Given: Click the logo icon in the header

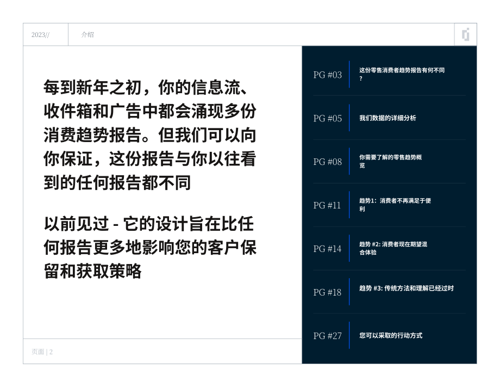Looking at the screenshot, I should [x=466, y=34].
